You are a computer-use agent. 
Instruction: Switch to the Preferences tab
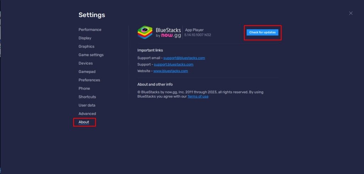pyautogui.click(x=89, y=80)
